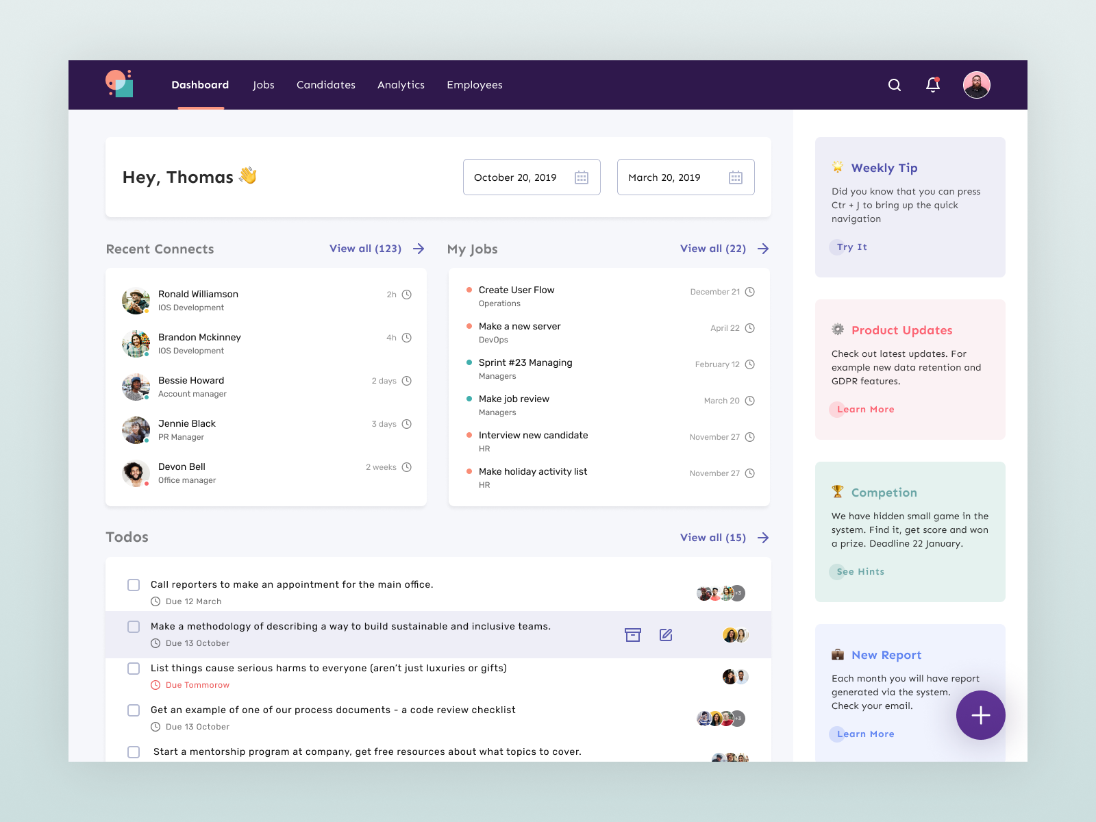Check the List things cause harms checkbox

click(x=134, y=669)
